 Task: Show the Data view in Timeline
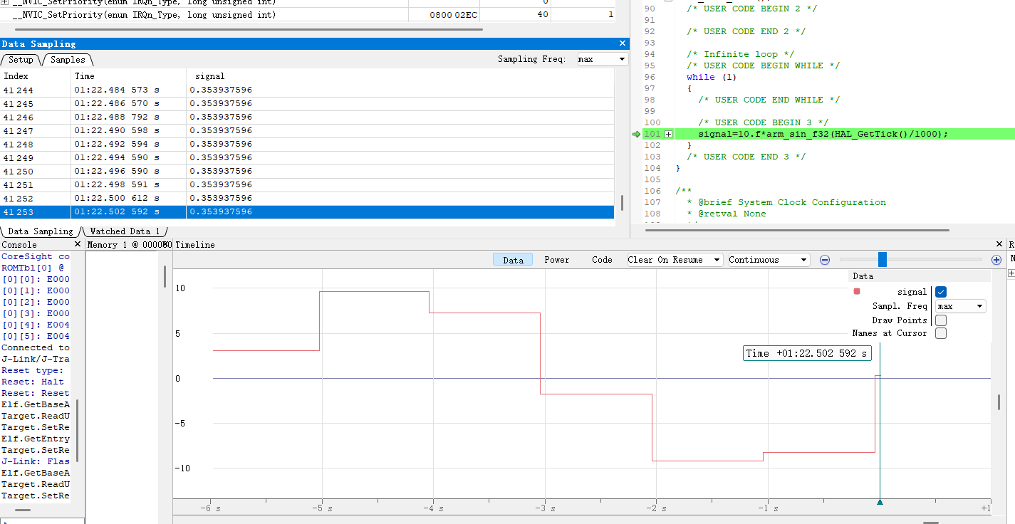[514, 260]
